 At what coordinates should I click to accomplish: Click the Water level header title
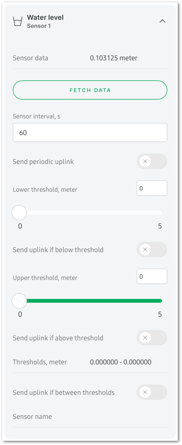point(45,18)
